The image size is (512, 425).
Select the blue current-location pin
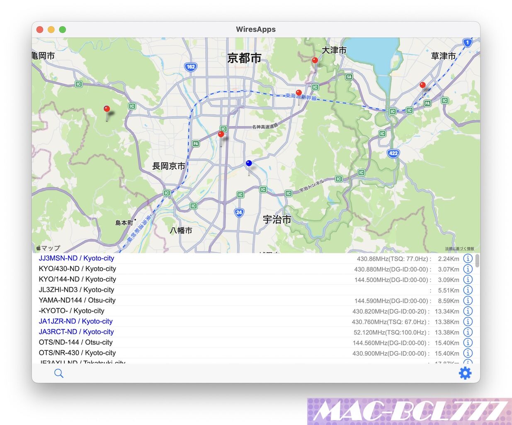[x=249, y=164]
